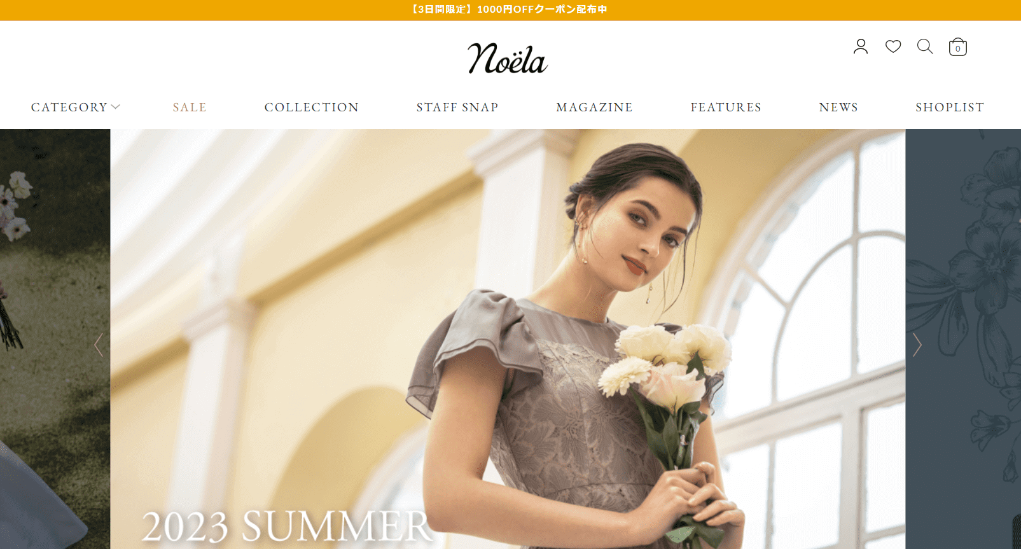Open the heart wishlist icon

click(893, 46)
